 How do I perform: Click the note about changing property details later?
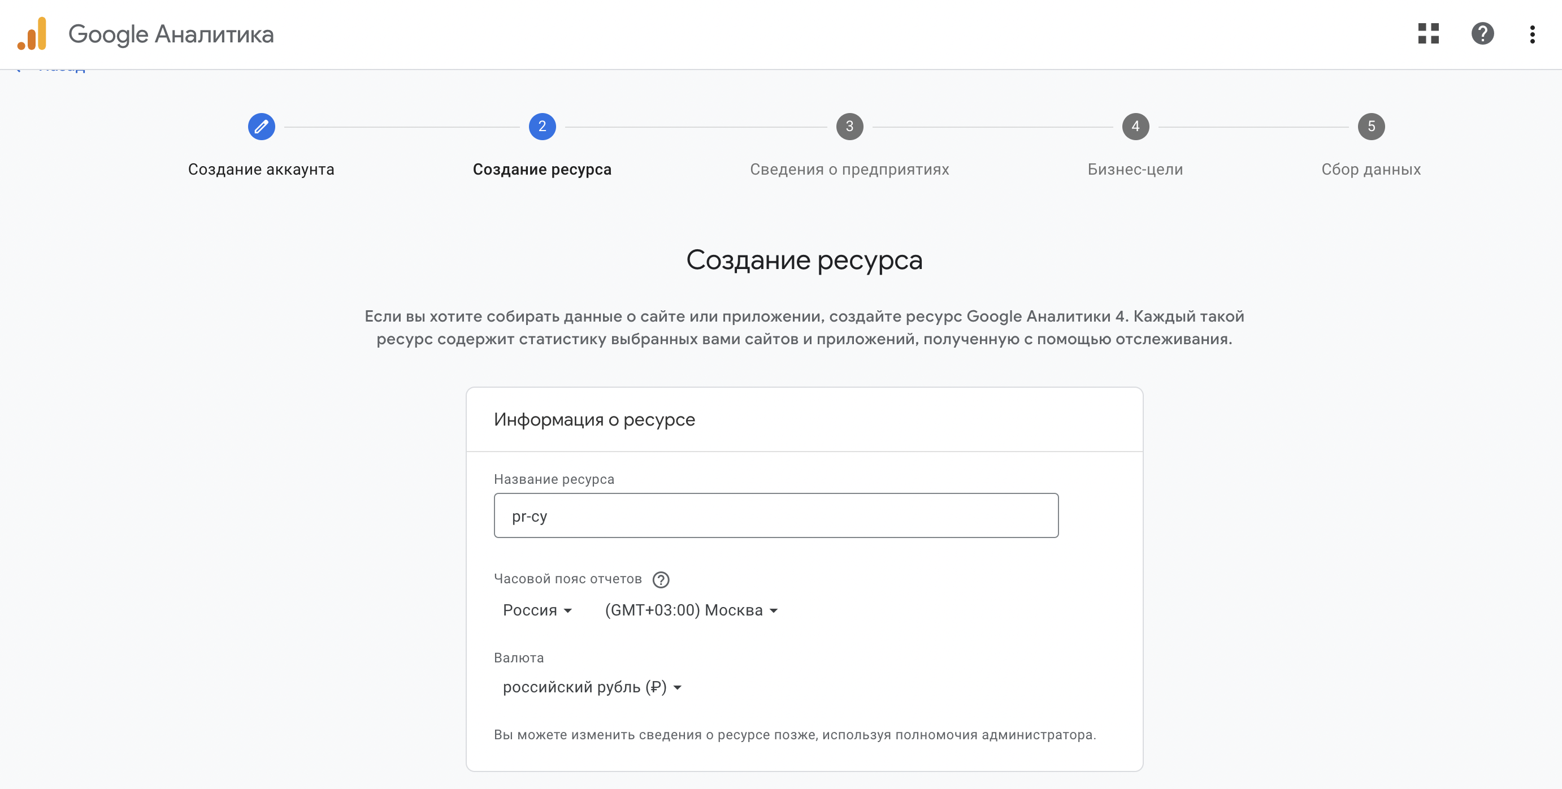pos(795,734)
